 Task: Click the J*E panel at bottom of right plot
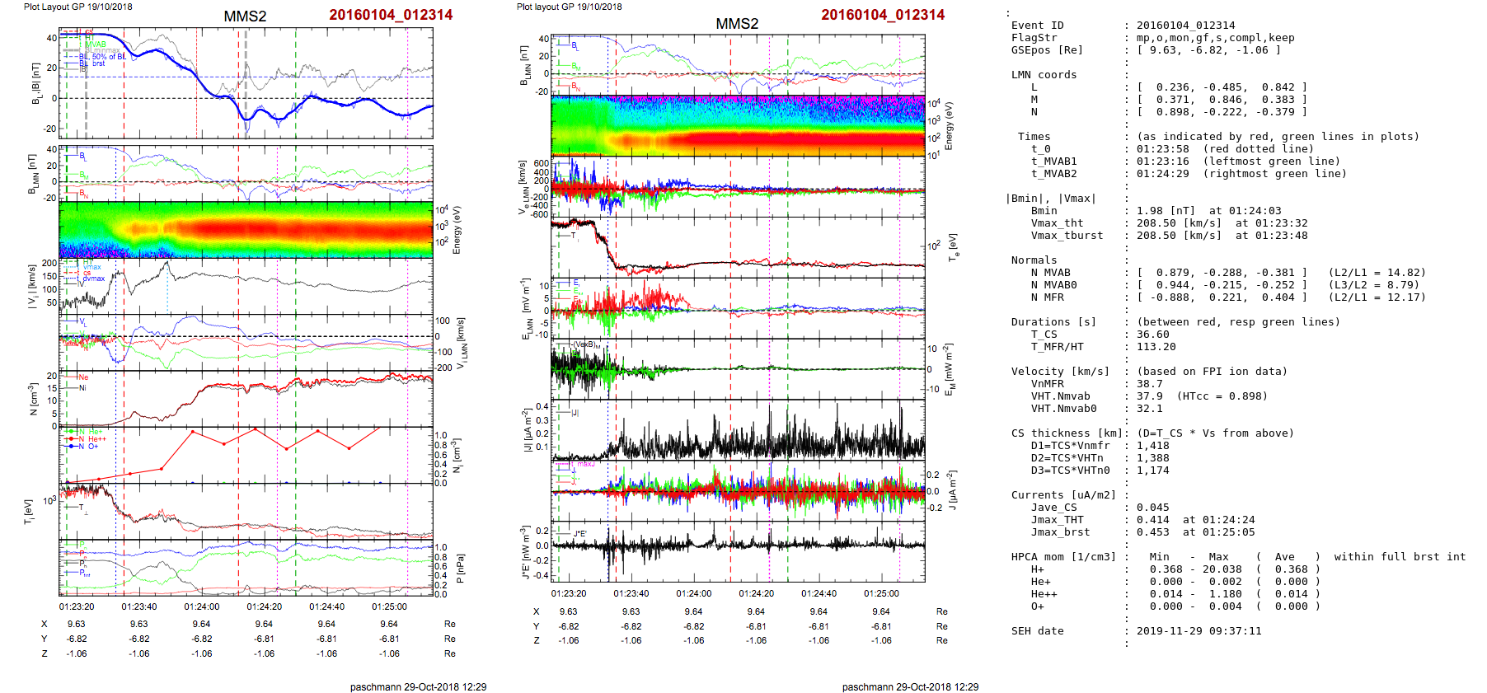tap(738, 552)
